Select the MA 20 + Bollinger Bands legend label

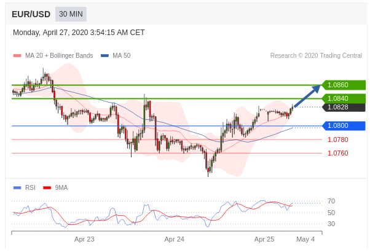click(x=59, y=56)
